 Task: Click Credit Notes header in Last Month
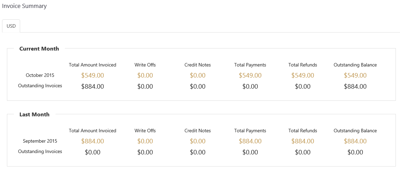(x=198, y=131)
